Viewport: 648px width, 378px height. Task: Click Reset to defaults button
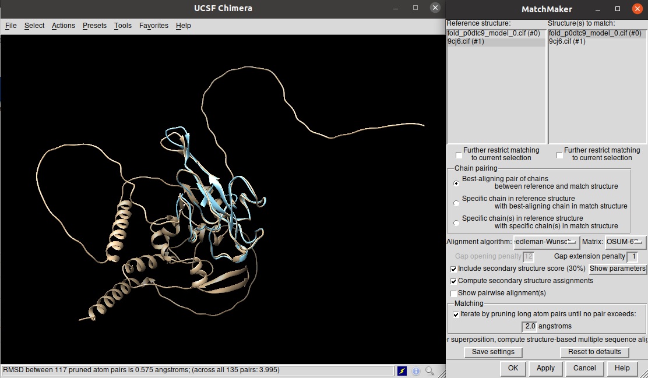pos(594,352)
